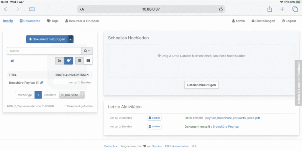Toggle the tag-plus filter icon

pos(68,61)
